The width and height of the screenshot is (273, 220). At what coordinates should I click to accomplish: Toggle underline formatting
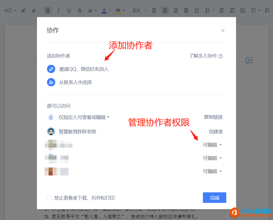[69, 11]
